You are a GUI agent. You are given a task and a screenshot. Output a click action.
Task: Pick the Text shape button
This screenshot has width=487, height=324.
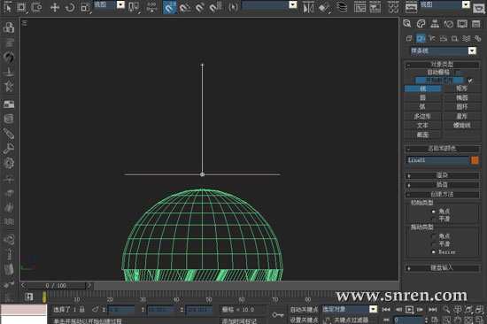[422, 126]
